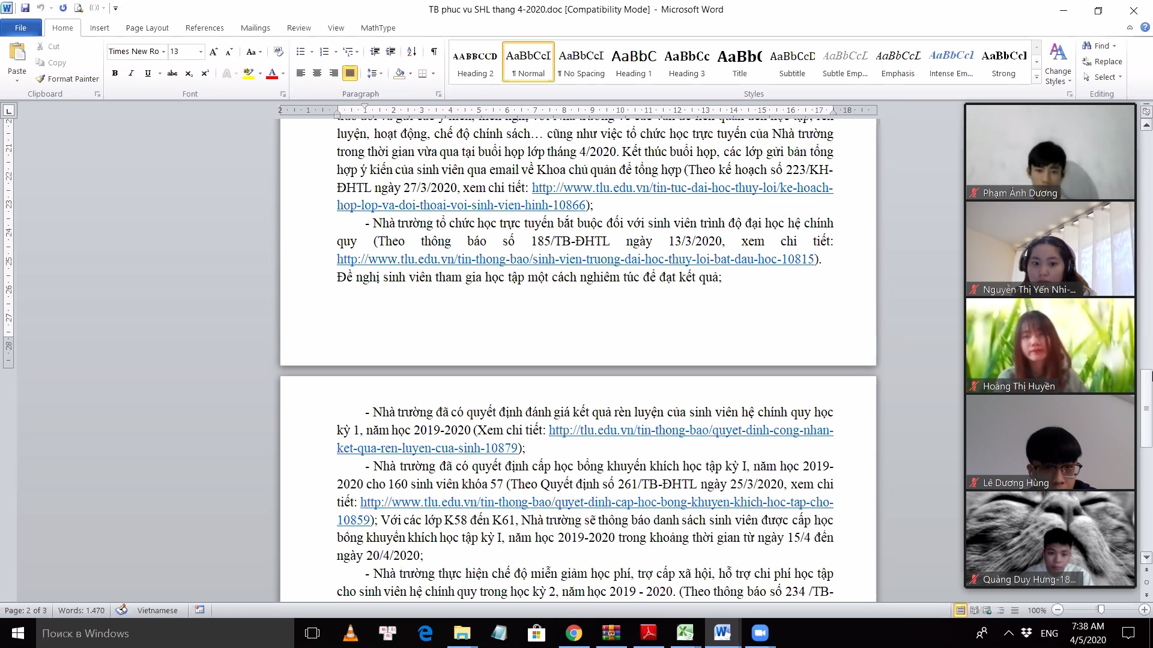This screenshot has width=1153, height=648.
Task: Toggle Superscript formatting
Action: pyautogui.click(x=205, y=73)
